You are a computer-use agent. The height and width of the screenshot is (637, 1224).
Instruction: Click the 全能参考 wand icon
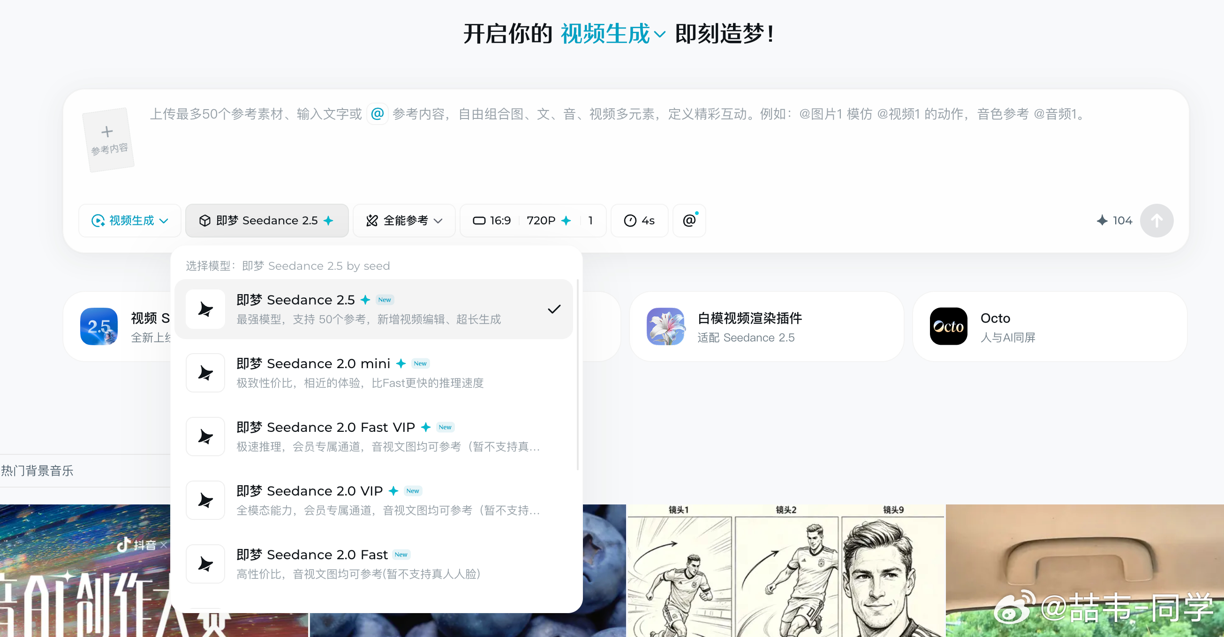coord(372,221)
